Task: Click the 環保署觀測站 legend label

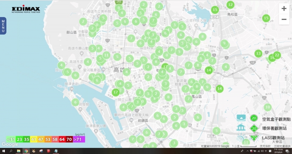Action: click(274, 128)
